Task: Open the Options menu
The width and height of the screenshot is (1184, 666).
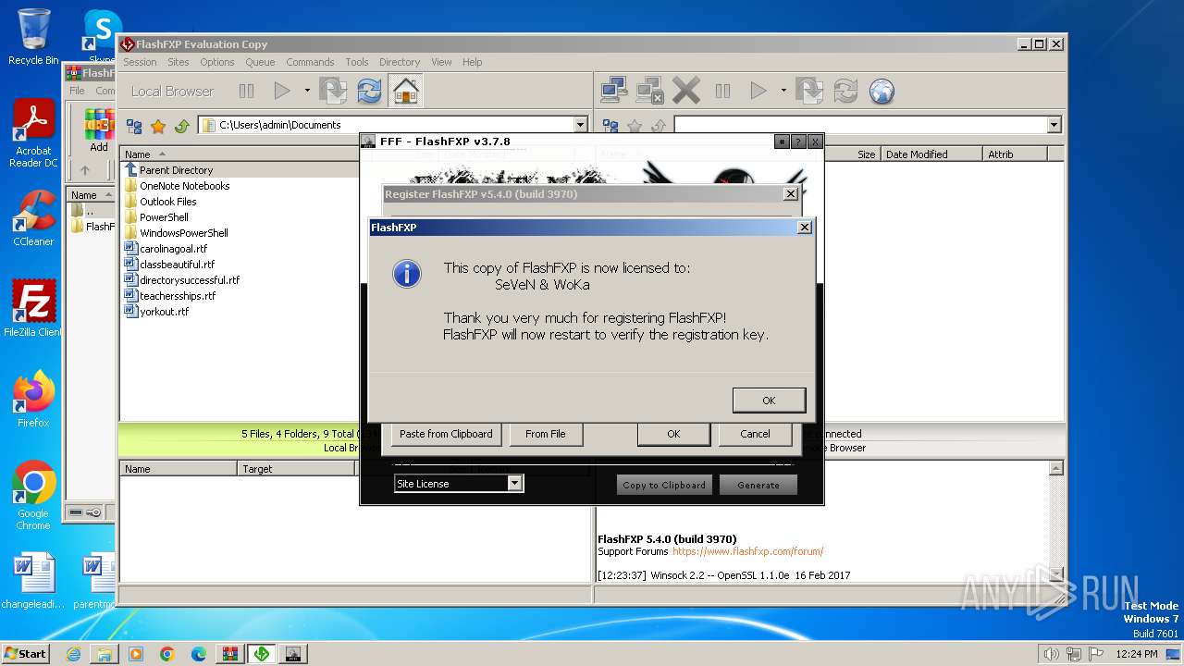Action: coord(217,62)
